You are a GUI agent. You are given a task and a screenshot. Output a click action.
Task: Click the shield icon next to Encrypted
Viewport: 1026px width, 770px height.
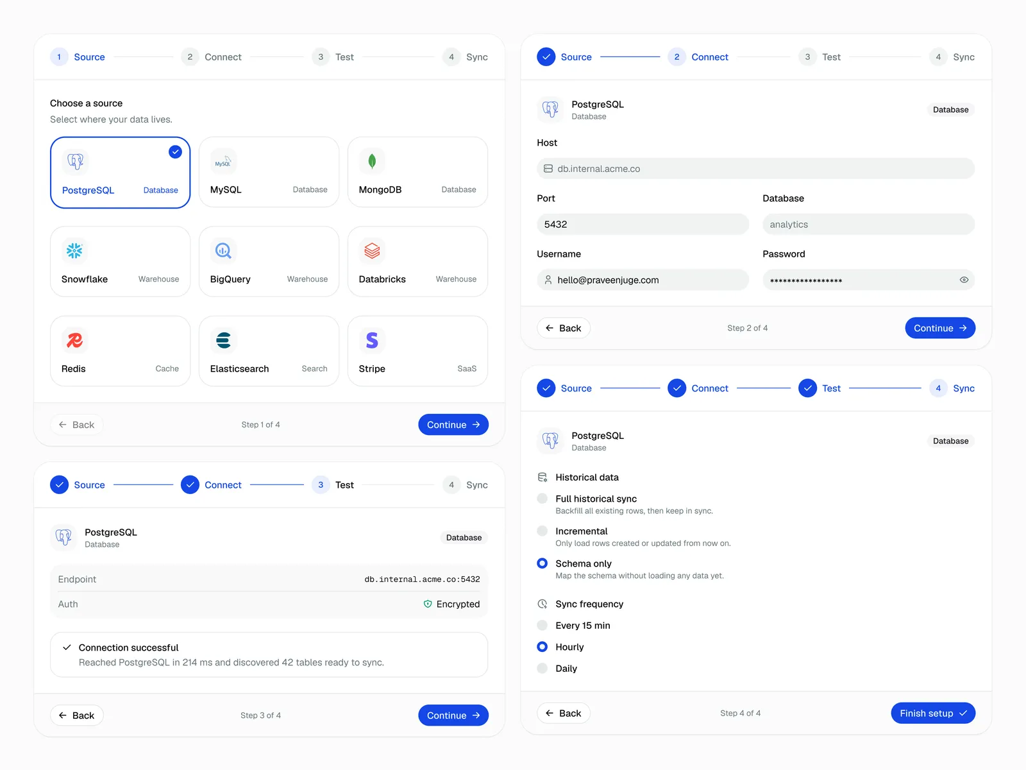point(428,604)
